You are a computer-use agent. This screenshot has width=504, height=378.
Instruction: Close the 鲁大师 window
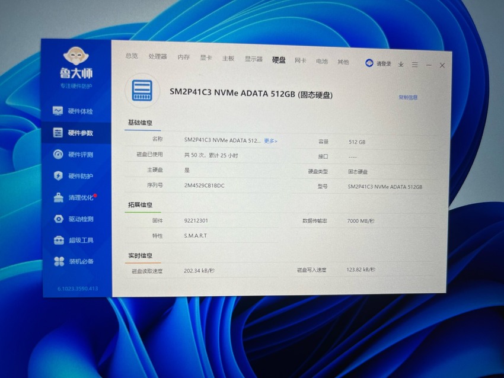442,66
